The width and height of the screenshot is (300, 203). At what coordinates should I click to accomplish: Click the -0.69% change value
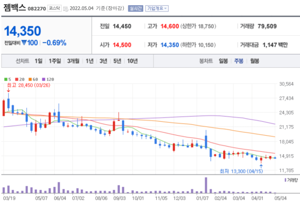(54, 42)
